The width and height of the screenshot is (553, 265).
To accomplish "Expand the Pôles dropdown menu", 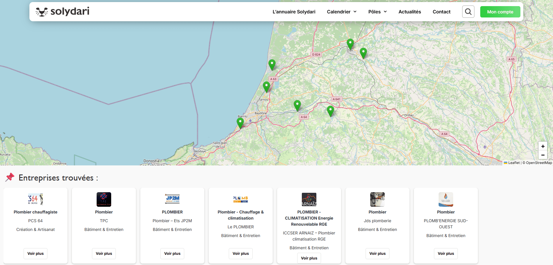I will point(377,12).
